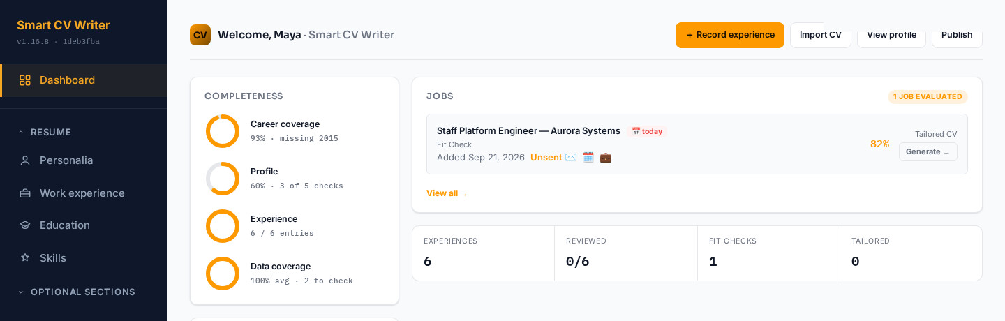Follow the 'View all' jobs link
This screenshot has height=321, width=1005.
(447, 193)
